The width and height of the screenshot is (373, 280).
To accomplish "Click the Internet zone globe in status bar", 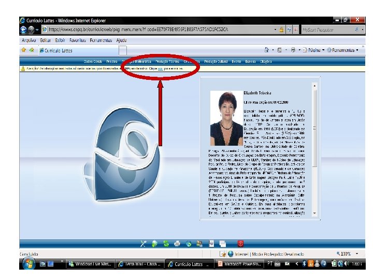I will tap(231, 254).
